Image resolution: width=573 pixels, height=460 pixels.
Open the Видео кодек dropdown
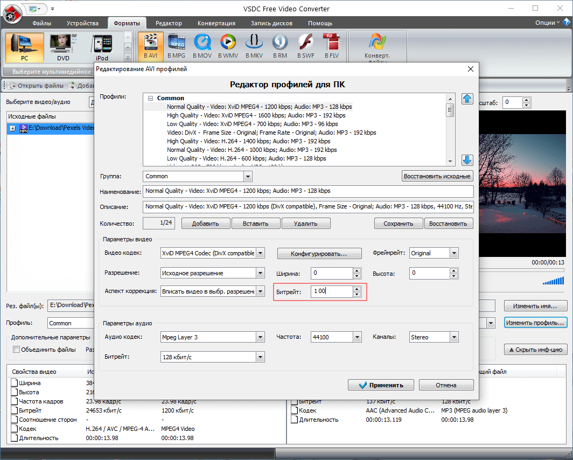coord(261,253)
